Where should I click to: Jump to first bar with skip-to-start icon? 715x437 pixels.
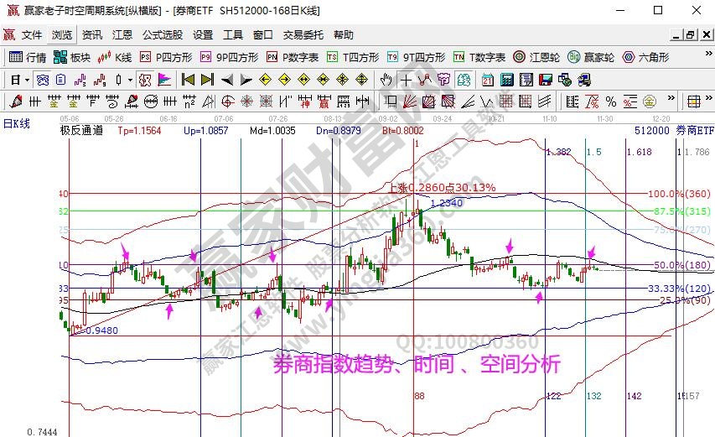pyautogui.click(x=188, y=80)
